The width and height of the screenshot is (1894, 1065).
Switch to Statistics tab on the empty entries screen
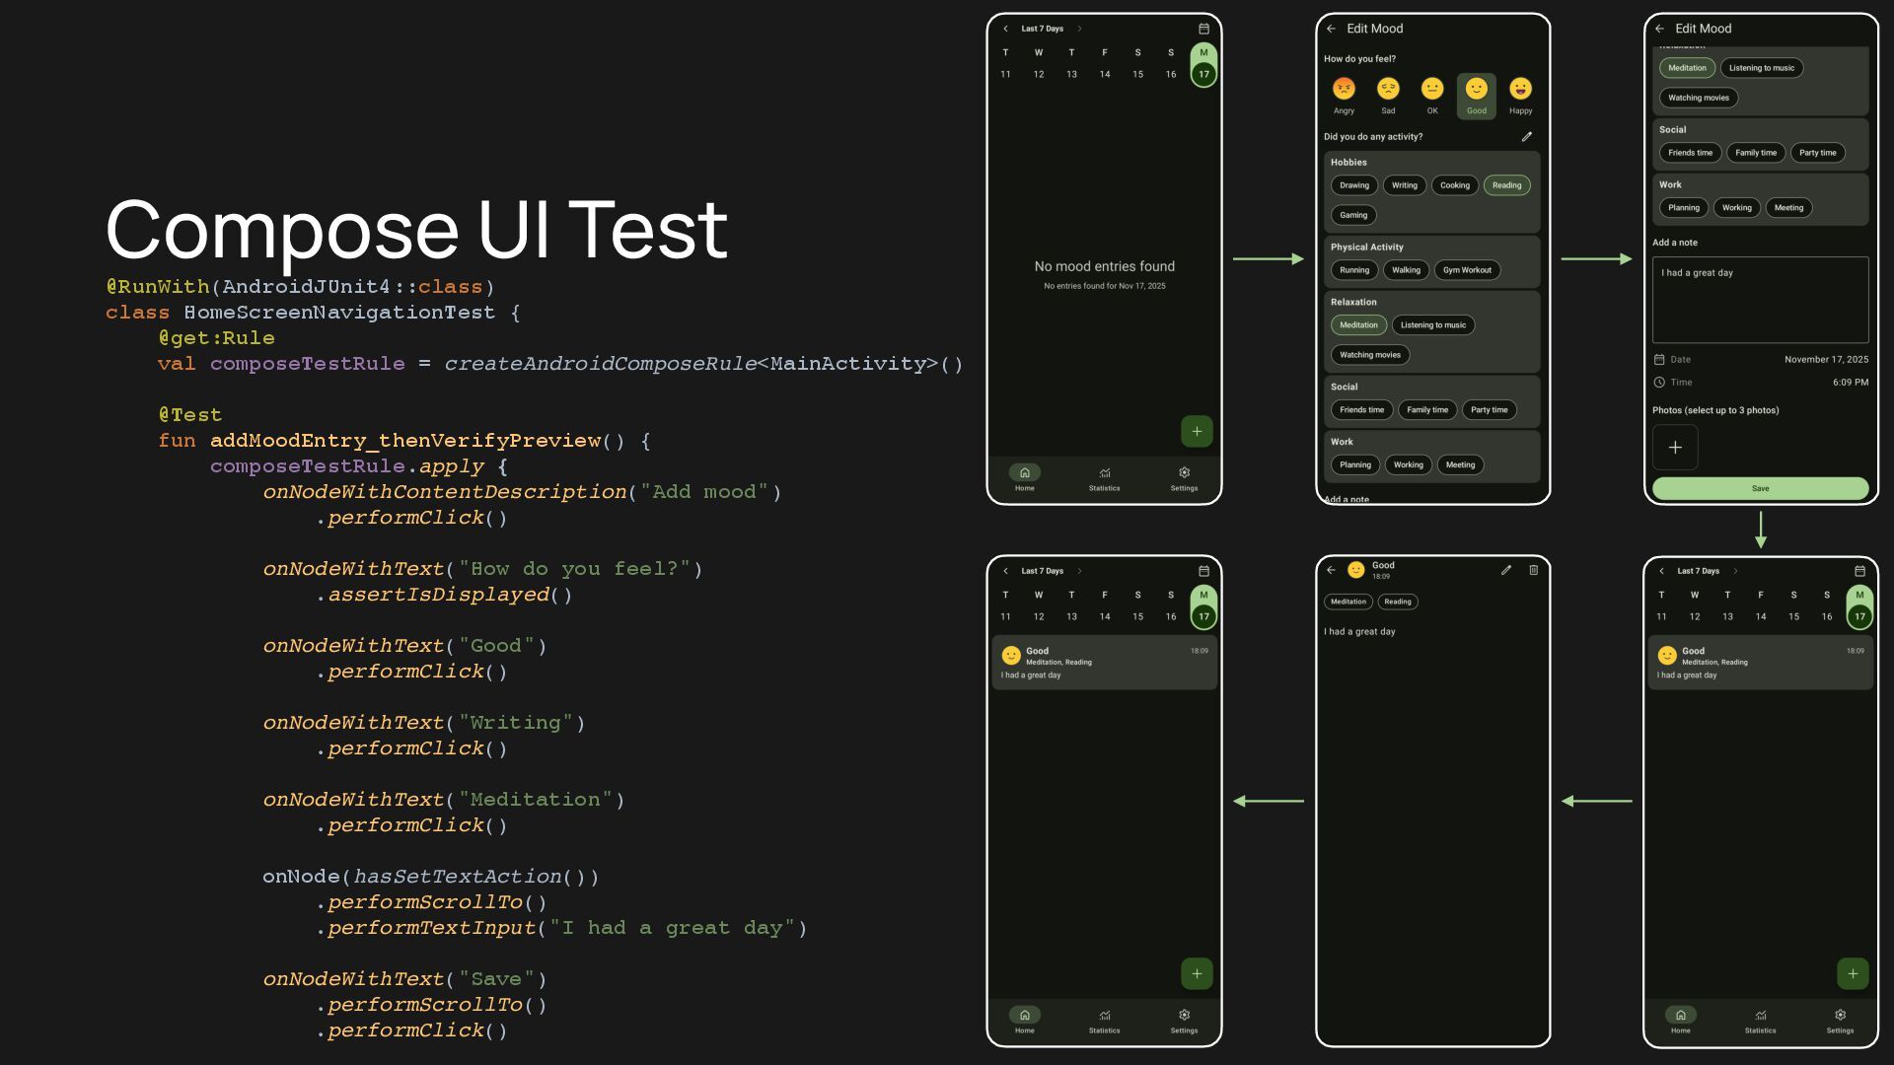click(1104, 478)
